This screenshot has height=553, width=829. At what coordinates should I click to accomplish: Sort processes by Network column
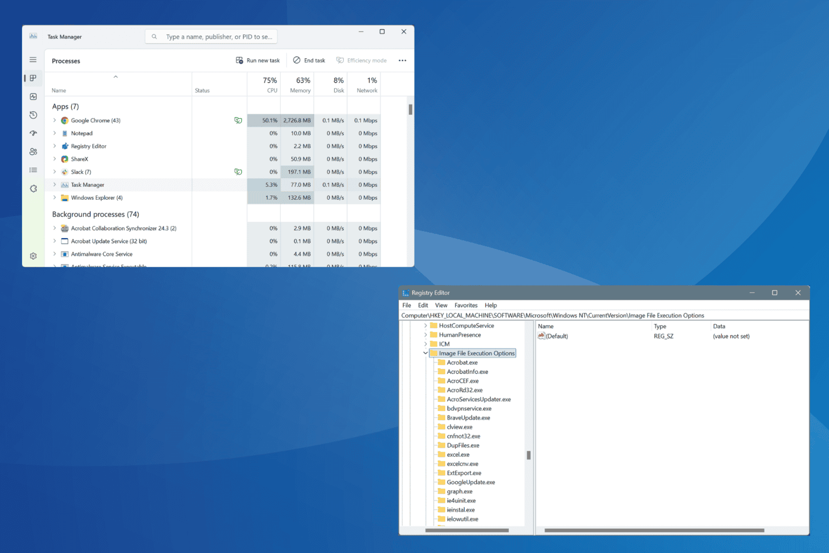tap(364, 85)
